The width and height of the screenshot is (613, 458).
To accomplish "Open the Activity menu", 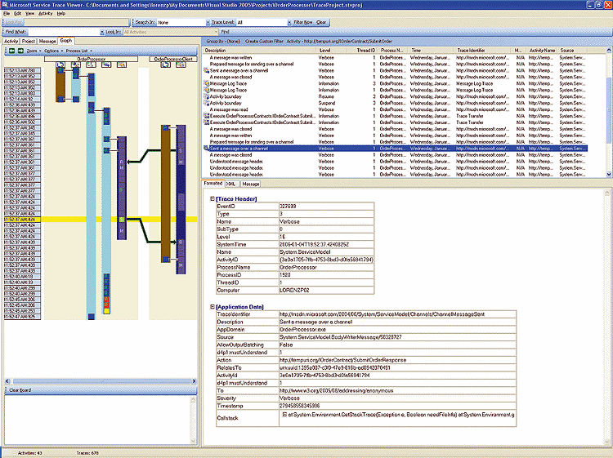I will [x=45, y=13].
